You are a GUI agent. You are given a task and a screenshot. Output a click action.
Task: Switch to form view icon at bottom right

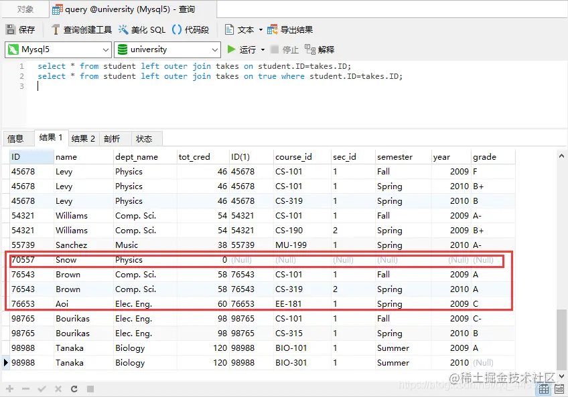click(559, 389)
